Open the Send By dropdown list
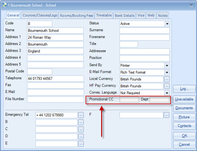The height and width of the screenshot is (151, 197). coord(167,66)
